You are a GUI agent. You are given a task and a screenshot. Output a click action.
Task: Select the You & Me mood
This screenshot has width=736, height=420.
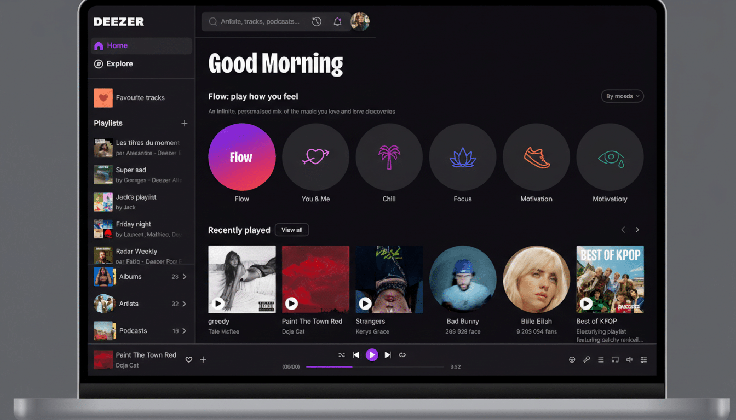315,157
